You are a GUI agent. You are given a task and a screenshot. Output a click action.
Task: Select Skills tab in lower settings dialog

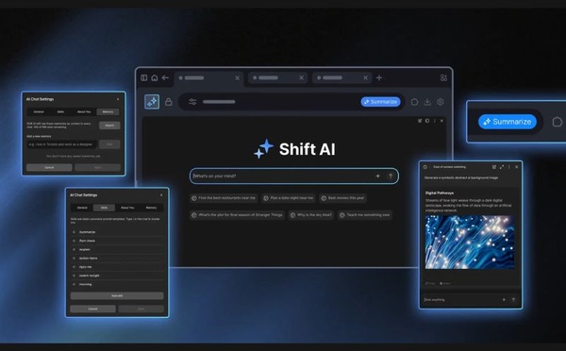click(104, 208)
